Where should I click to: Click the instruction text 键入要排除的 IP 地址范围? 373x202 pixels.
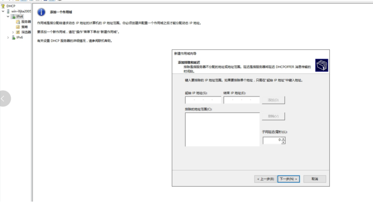pyautogui.click(x=244, y=80)
